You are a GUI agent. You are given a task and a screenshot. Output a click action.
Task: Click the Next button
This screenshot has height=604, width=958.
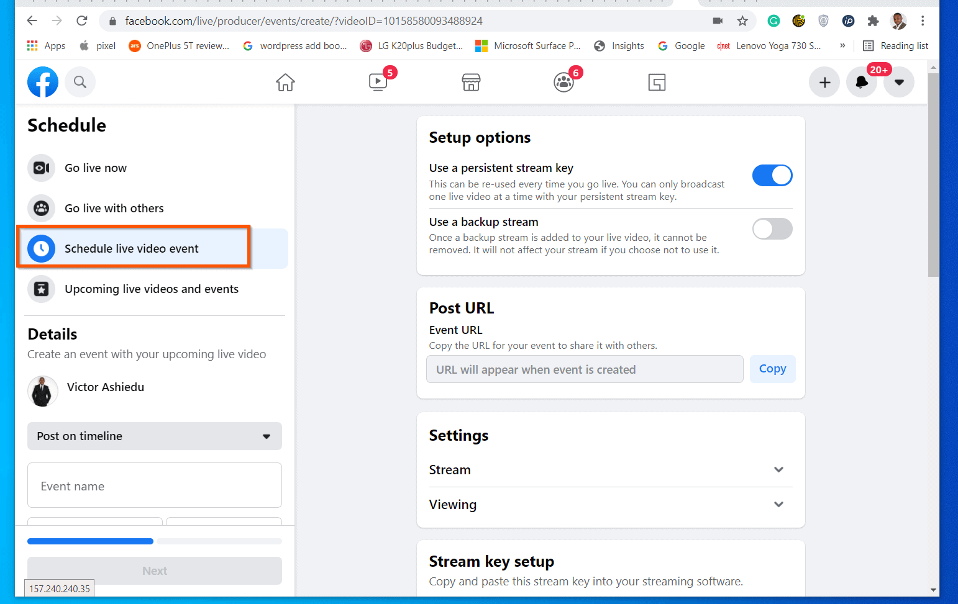(x=155, y=570)
